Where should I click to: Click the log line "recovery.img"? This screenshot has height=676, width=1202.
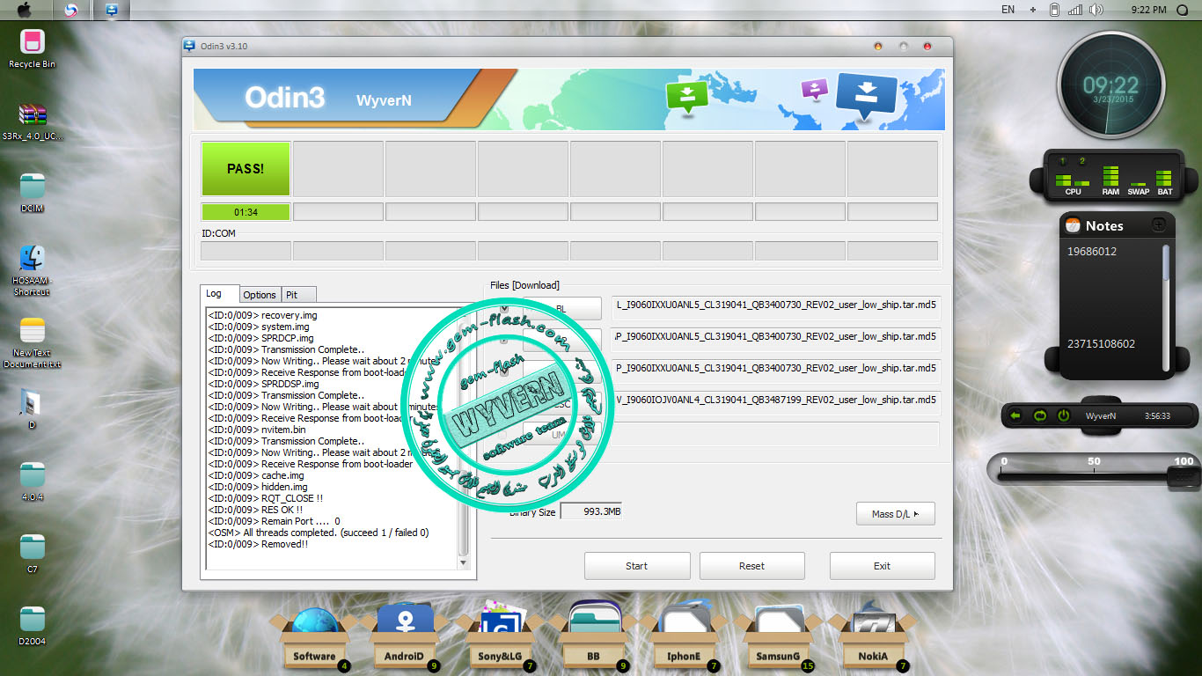tap(262, 315)
